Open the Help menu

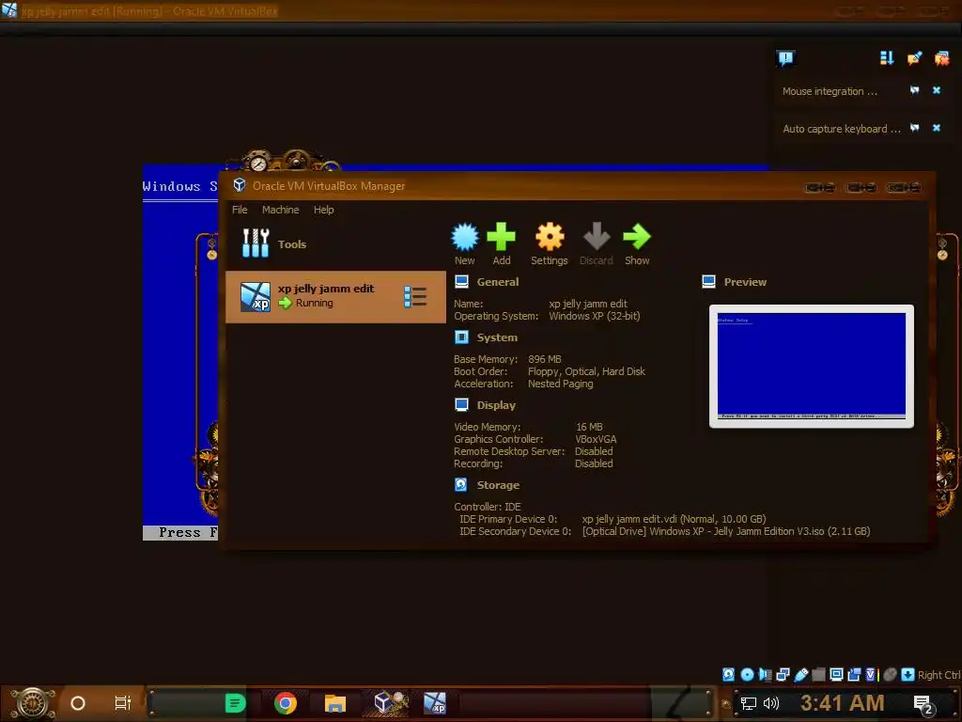coord(323,210)
